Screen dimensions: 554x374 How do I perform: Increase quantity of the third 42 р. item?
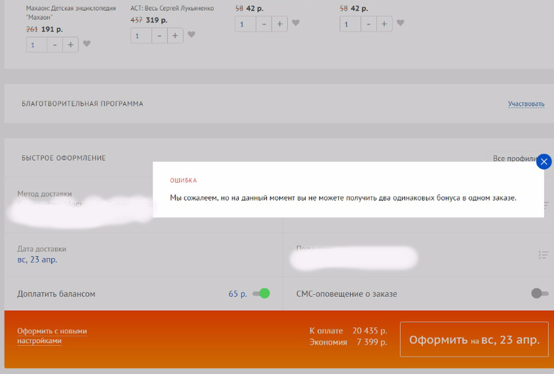pos(279,24)
